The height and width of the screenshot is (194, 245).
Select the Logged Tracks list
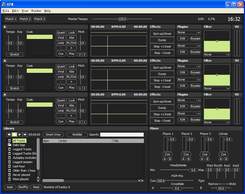point(22,149)
